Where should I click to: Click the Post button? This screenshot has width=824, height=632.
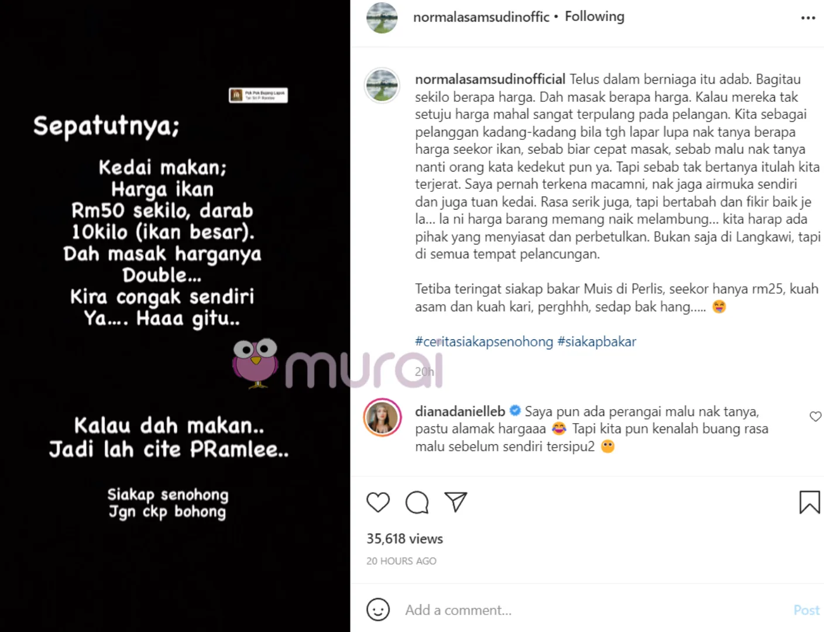click(806, 610)
